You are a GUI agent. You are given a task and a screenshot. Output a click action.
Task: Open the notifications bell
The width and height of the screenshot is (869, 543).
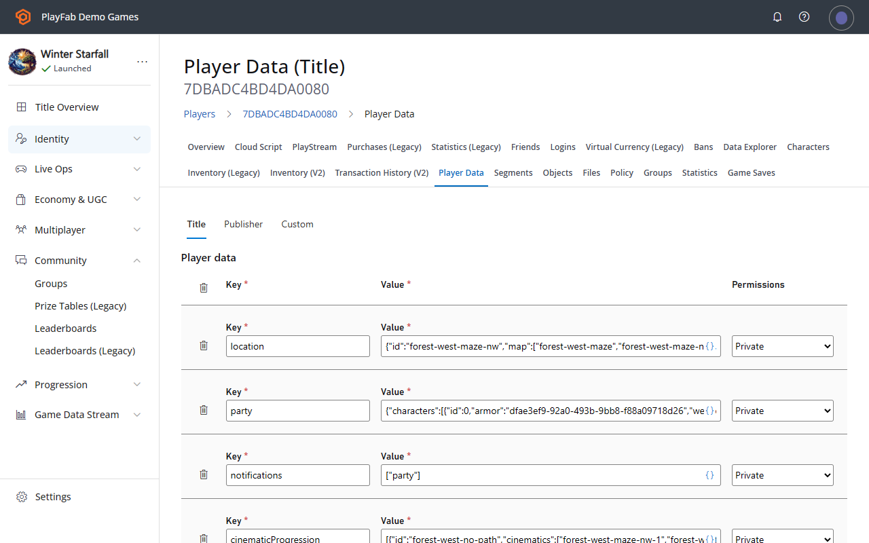pyautogui.click(x=777, y=17)
